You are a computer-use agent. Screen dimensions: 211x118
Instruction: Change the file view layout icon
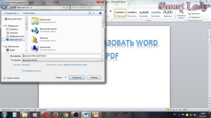click(90, 13)
